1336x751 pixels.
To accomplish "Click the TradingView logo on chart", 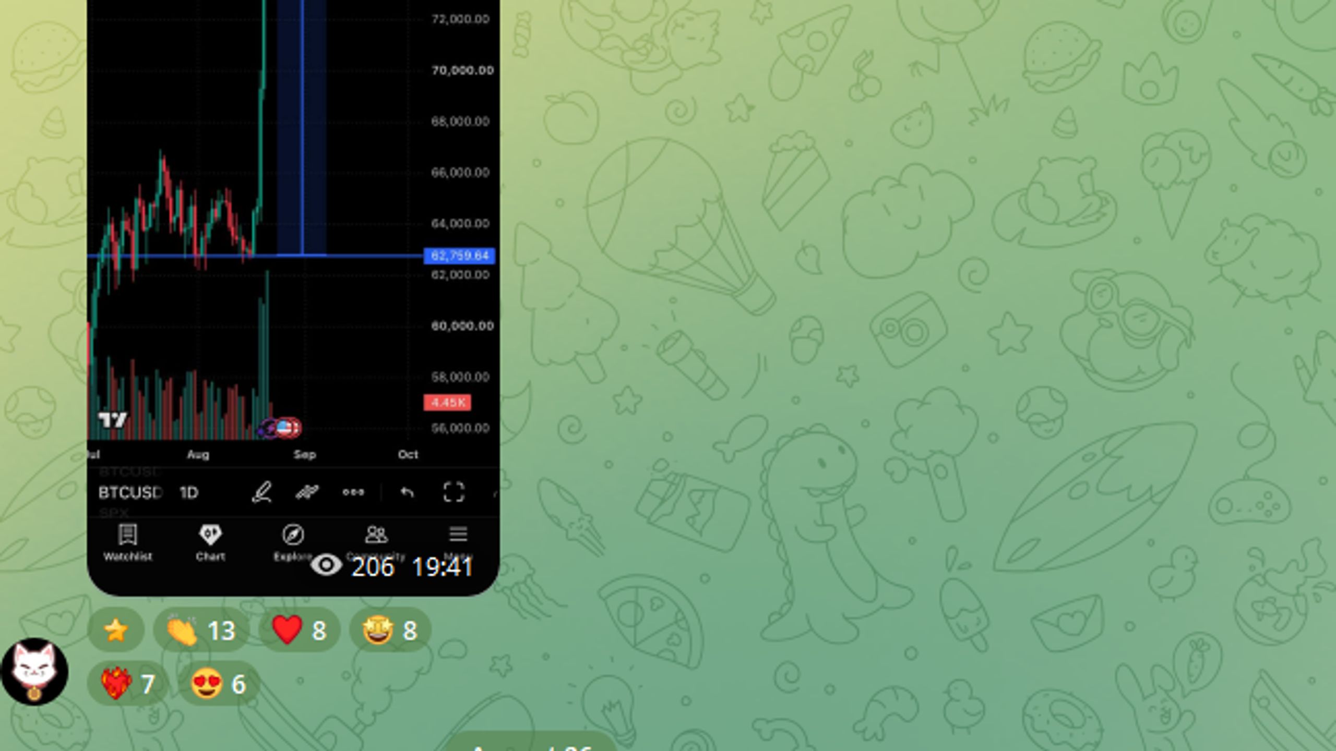I will tap(113, 419).
